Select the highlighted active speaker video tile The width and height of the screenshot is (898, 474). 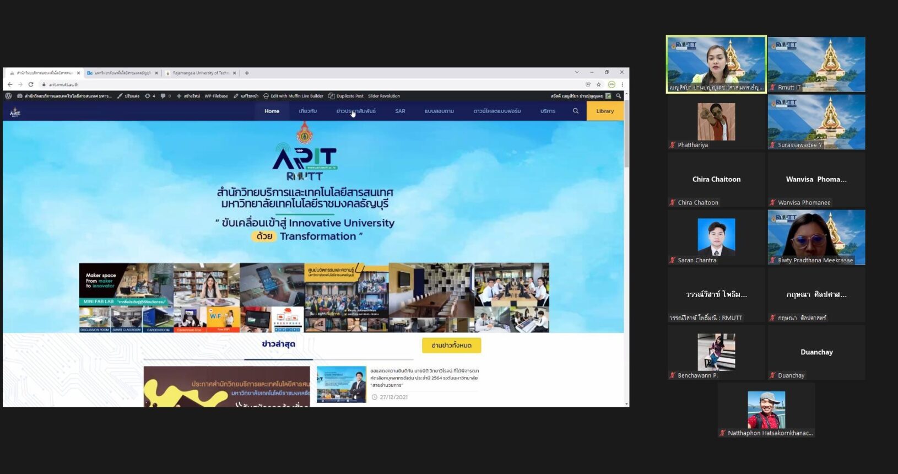click(x=716, y=64)
